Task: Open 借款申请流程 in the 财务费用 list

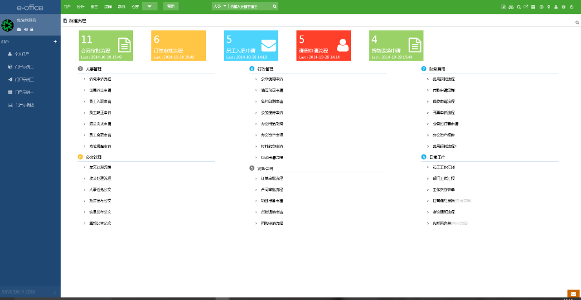Action: [x=444, y=102]
